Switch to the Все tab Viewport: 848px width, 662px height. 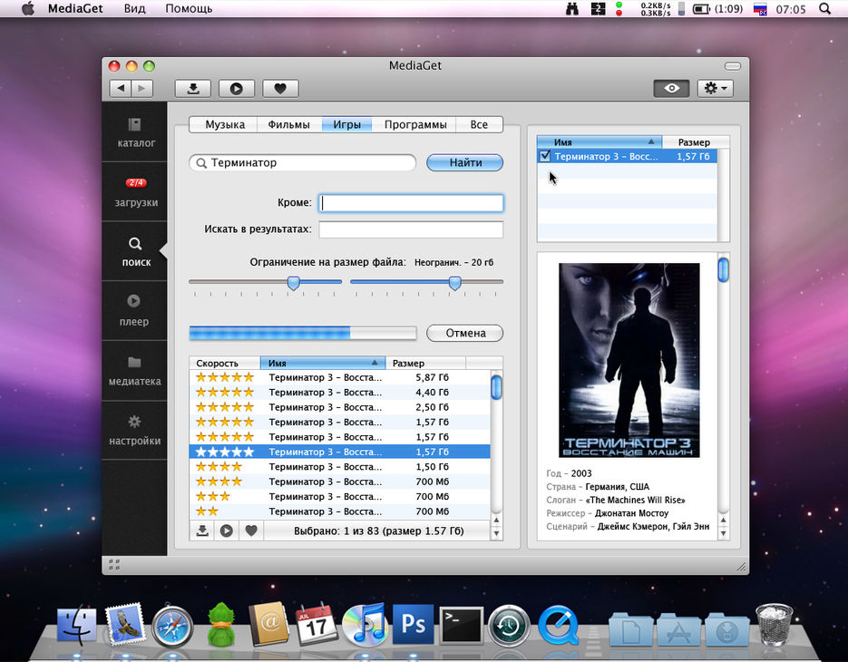(479, 124)
